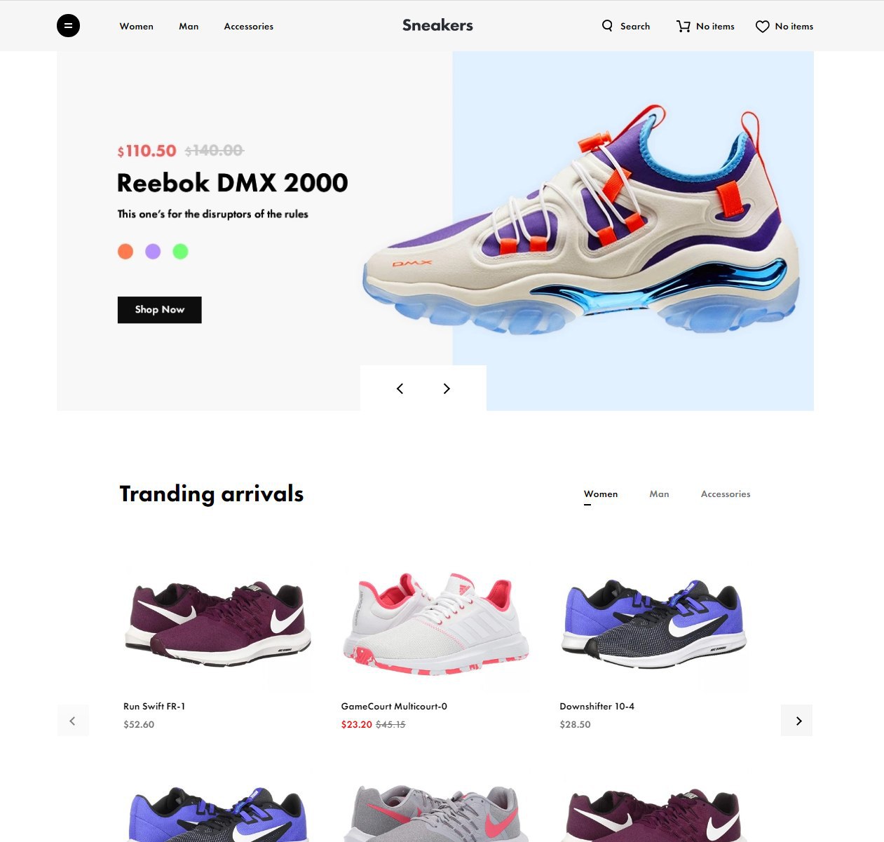Open Accessories in top navigation
This screenshot has height=842, width=884.
(x=249, y=27)
